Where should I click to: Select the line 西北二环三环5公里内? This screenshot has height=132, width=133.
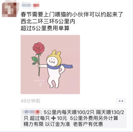[x=48, y=21]
